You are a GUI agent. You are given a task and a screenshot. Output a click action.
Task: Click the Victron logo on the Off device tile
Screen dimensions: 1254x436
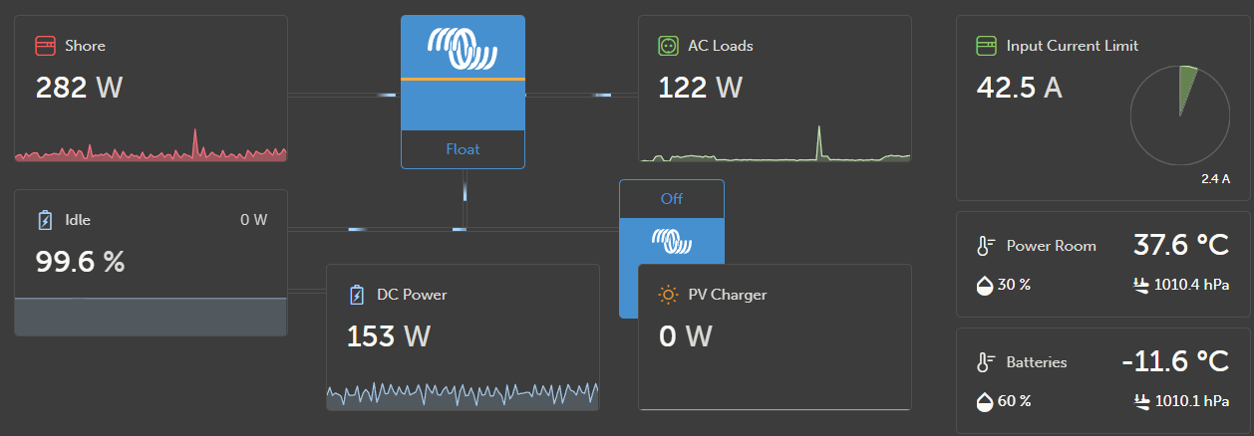pyautogui.click(x=672, y=240)
